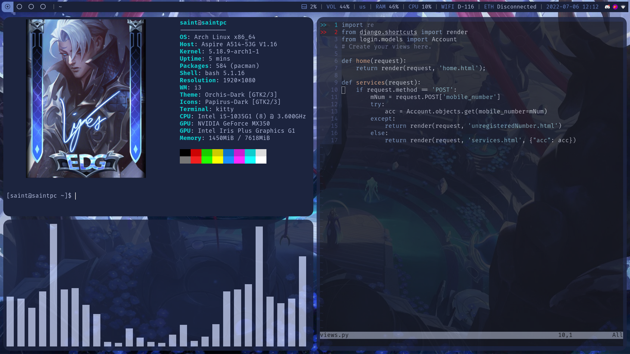Click the CPU 10% module
Image resolution: width=630 pixels, height=354 pixels.
[x=420, y=7]
